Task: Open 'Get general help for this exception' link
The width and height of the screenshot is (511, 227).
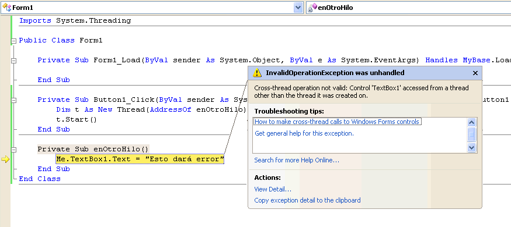Action: pos(304,133)
